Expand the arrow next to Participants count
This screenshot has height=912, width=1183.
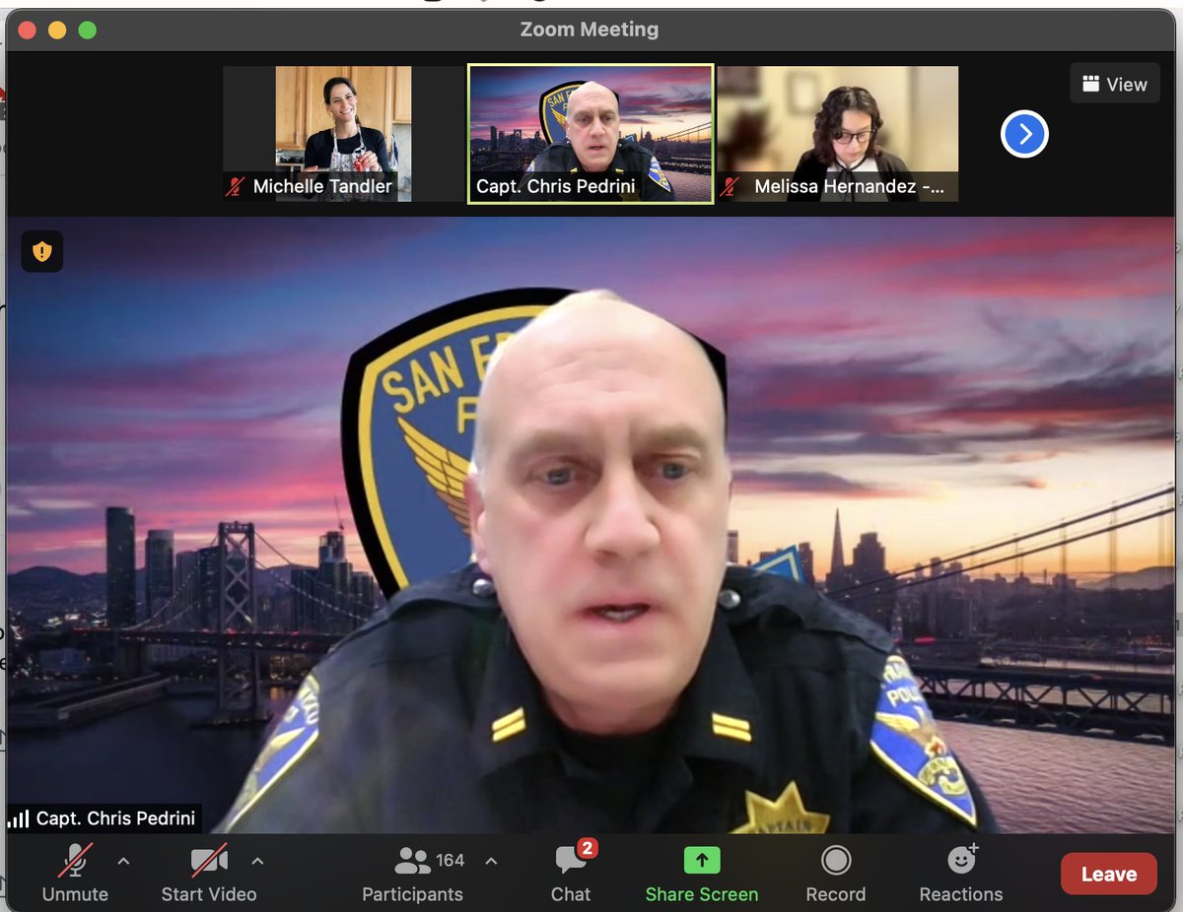491,861
